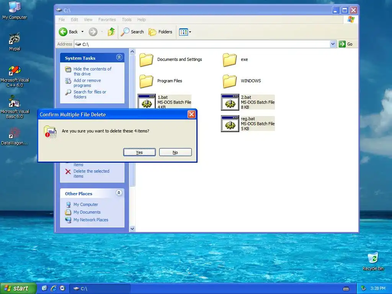Collapse the System Tasks panel
392x294 pixels.
pyautogui.click(x=119, y=57)
